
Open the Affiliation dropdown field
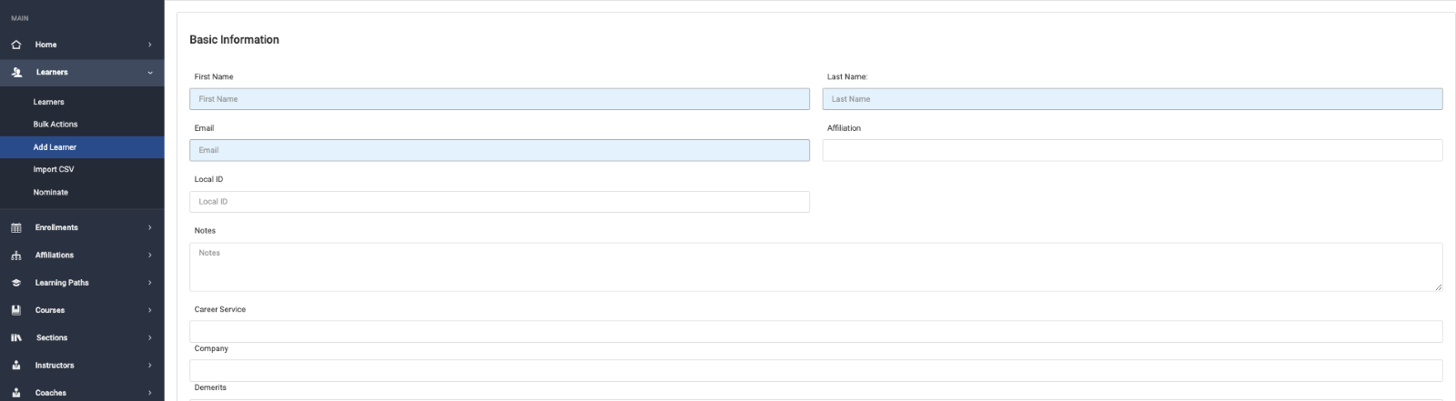click(x=1131, y=150)
